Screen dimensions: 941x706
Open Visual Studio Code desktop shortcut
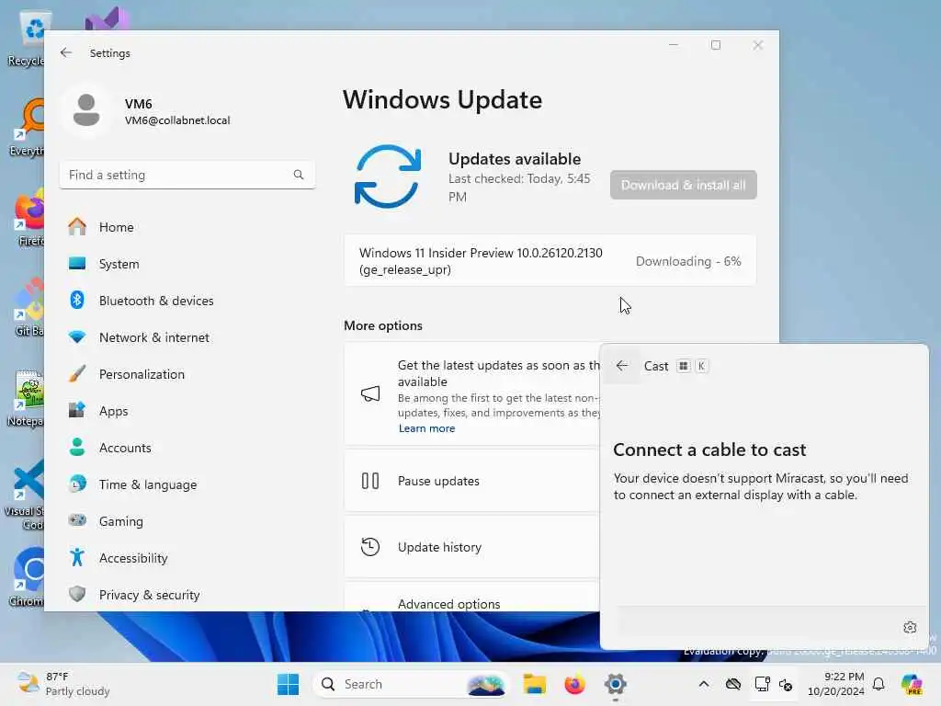tap(24, 495)
